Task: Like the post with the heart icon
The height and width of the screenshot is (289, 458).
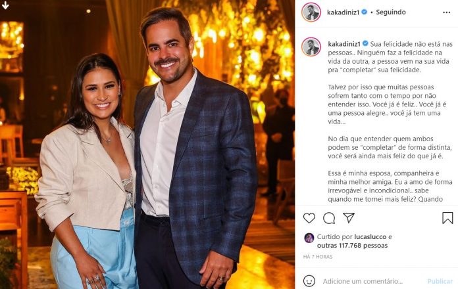Action: (309, 218)
